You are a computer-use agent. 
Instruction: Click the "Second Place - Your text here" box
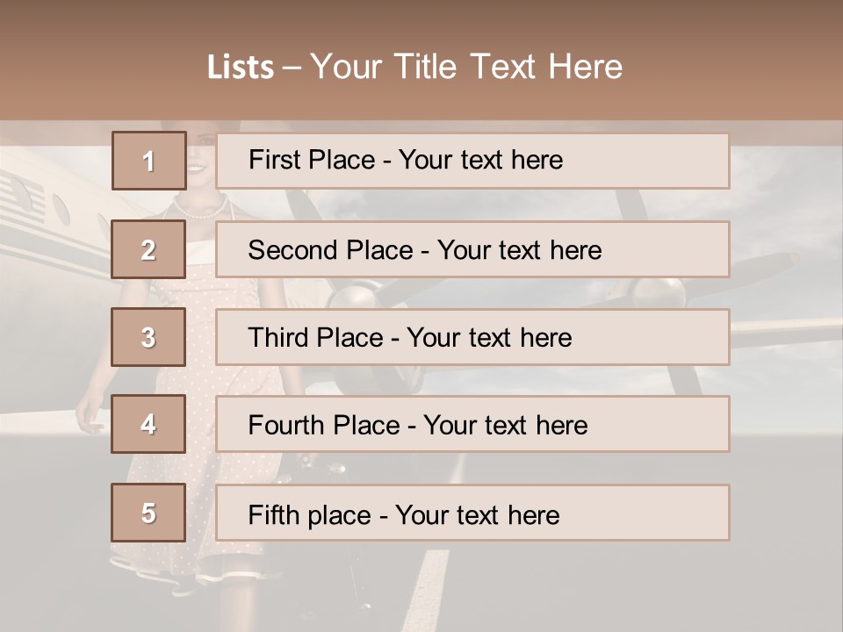tap(472, 249)
